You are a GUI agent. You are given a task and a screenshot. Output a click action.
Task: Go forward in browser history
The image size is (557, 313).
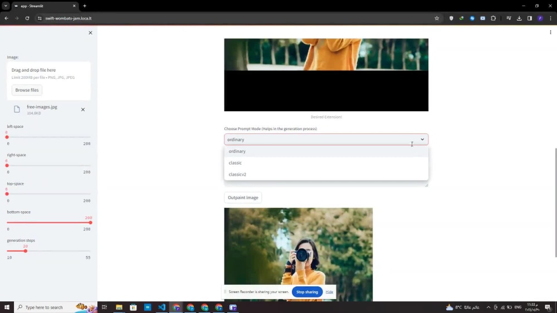click(17, 18)
